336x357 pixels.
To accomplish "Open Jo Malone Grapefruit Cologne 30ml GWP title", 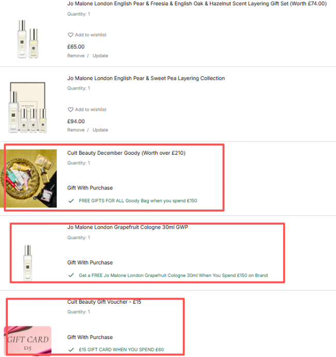I will click(x=128, y=227).
